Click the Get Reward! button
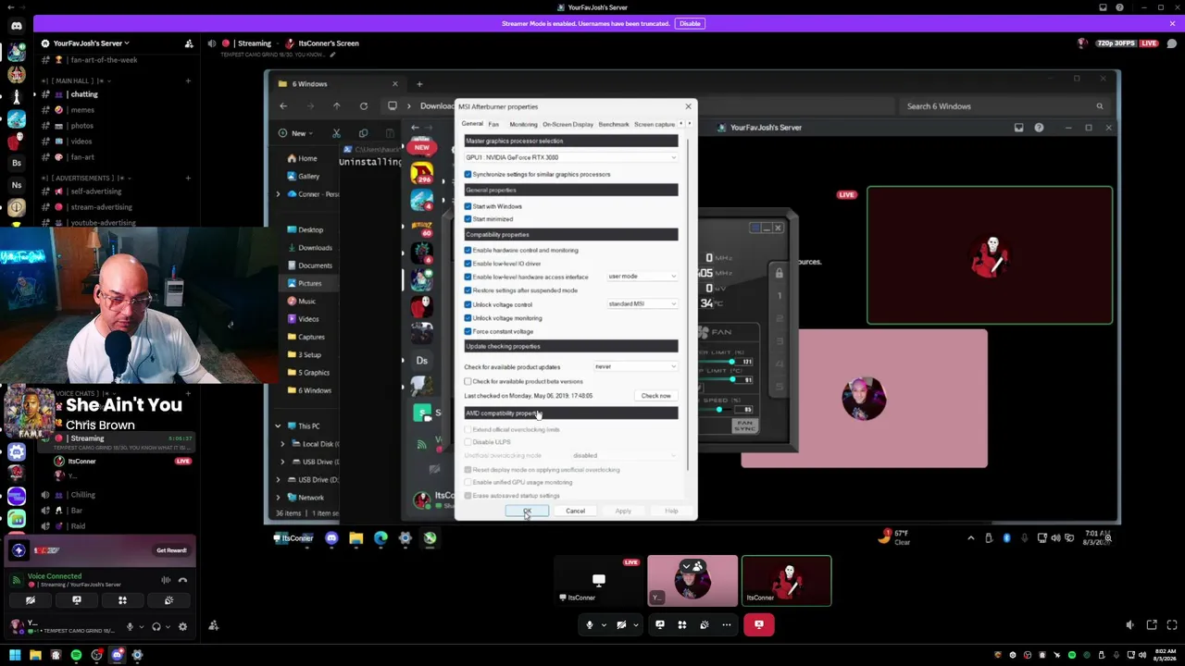1185x666 pixels. pyautogui.click(x=171, y=550)
